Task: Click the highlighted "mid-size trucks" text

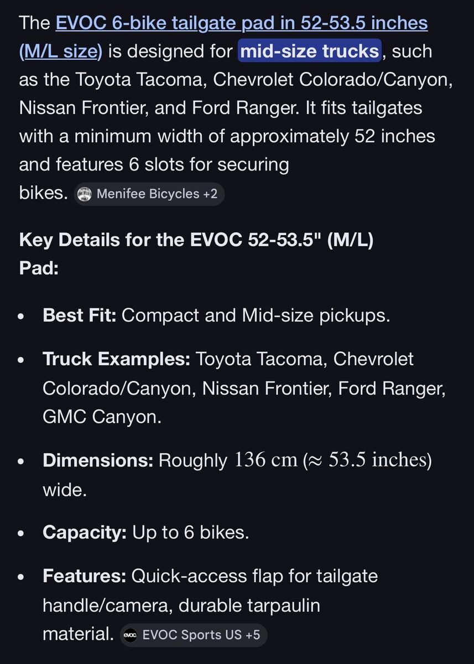Action: [x=310, y=51]
